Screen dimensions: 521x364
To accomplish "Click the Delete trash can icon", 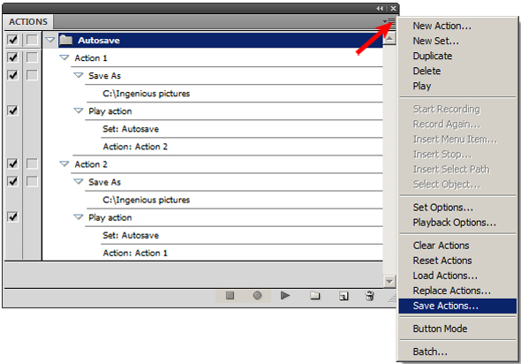I will (x=370, y=295).
